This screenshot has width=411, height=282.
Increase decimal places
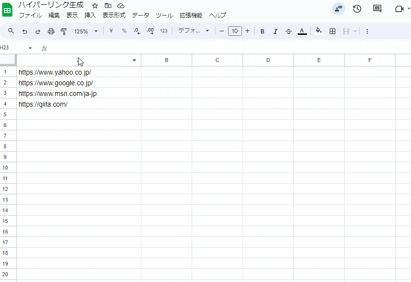[150, 31]
